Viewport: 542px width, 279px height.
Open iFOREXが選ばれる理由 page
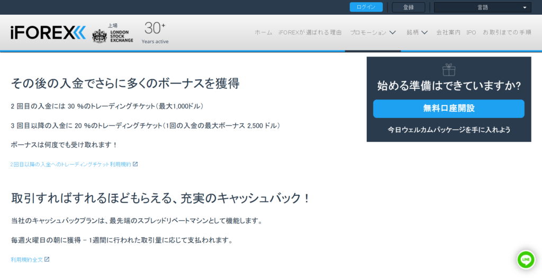pos(310,32)
